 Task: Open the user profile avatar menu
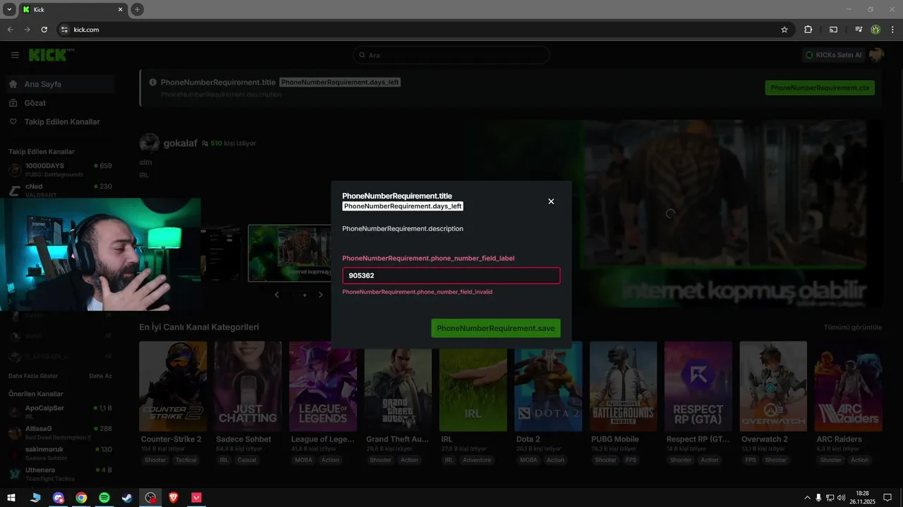(876, 55)
